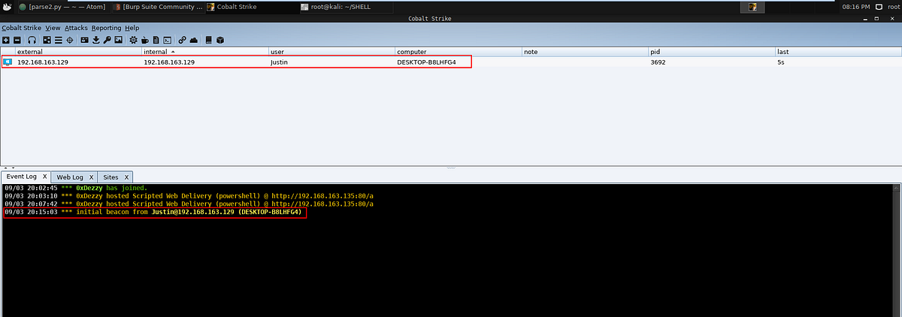The height and width of the screenshot is (317, 902).
Task: Open MS Office Macro via the document icon
Action: [156, 40]
